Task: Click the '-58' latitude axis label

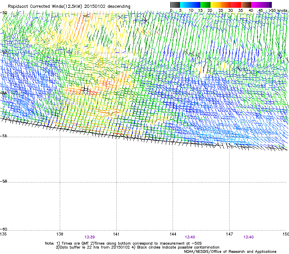Action: (4, 181)
